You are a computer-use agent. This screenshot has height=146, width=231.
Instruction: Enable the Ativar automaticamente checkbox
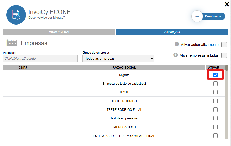(224, 45)
